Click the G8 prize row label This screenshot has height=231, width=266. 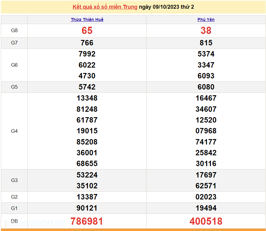pos(14,31)
